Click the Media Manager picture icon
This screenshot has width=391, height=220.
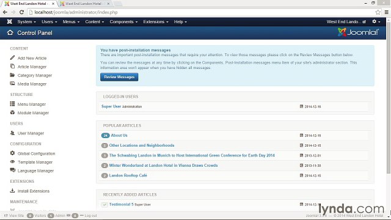[x=12, y=84]
